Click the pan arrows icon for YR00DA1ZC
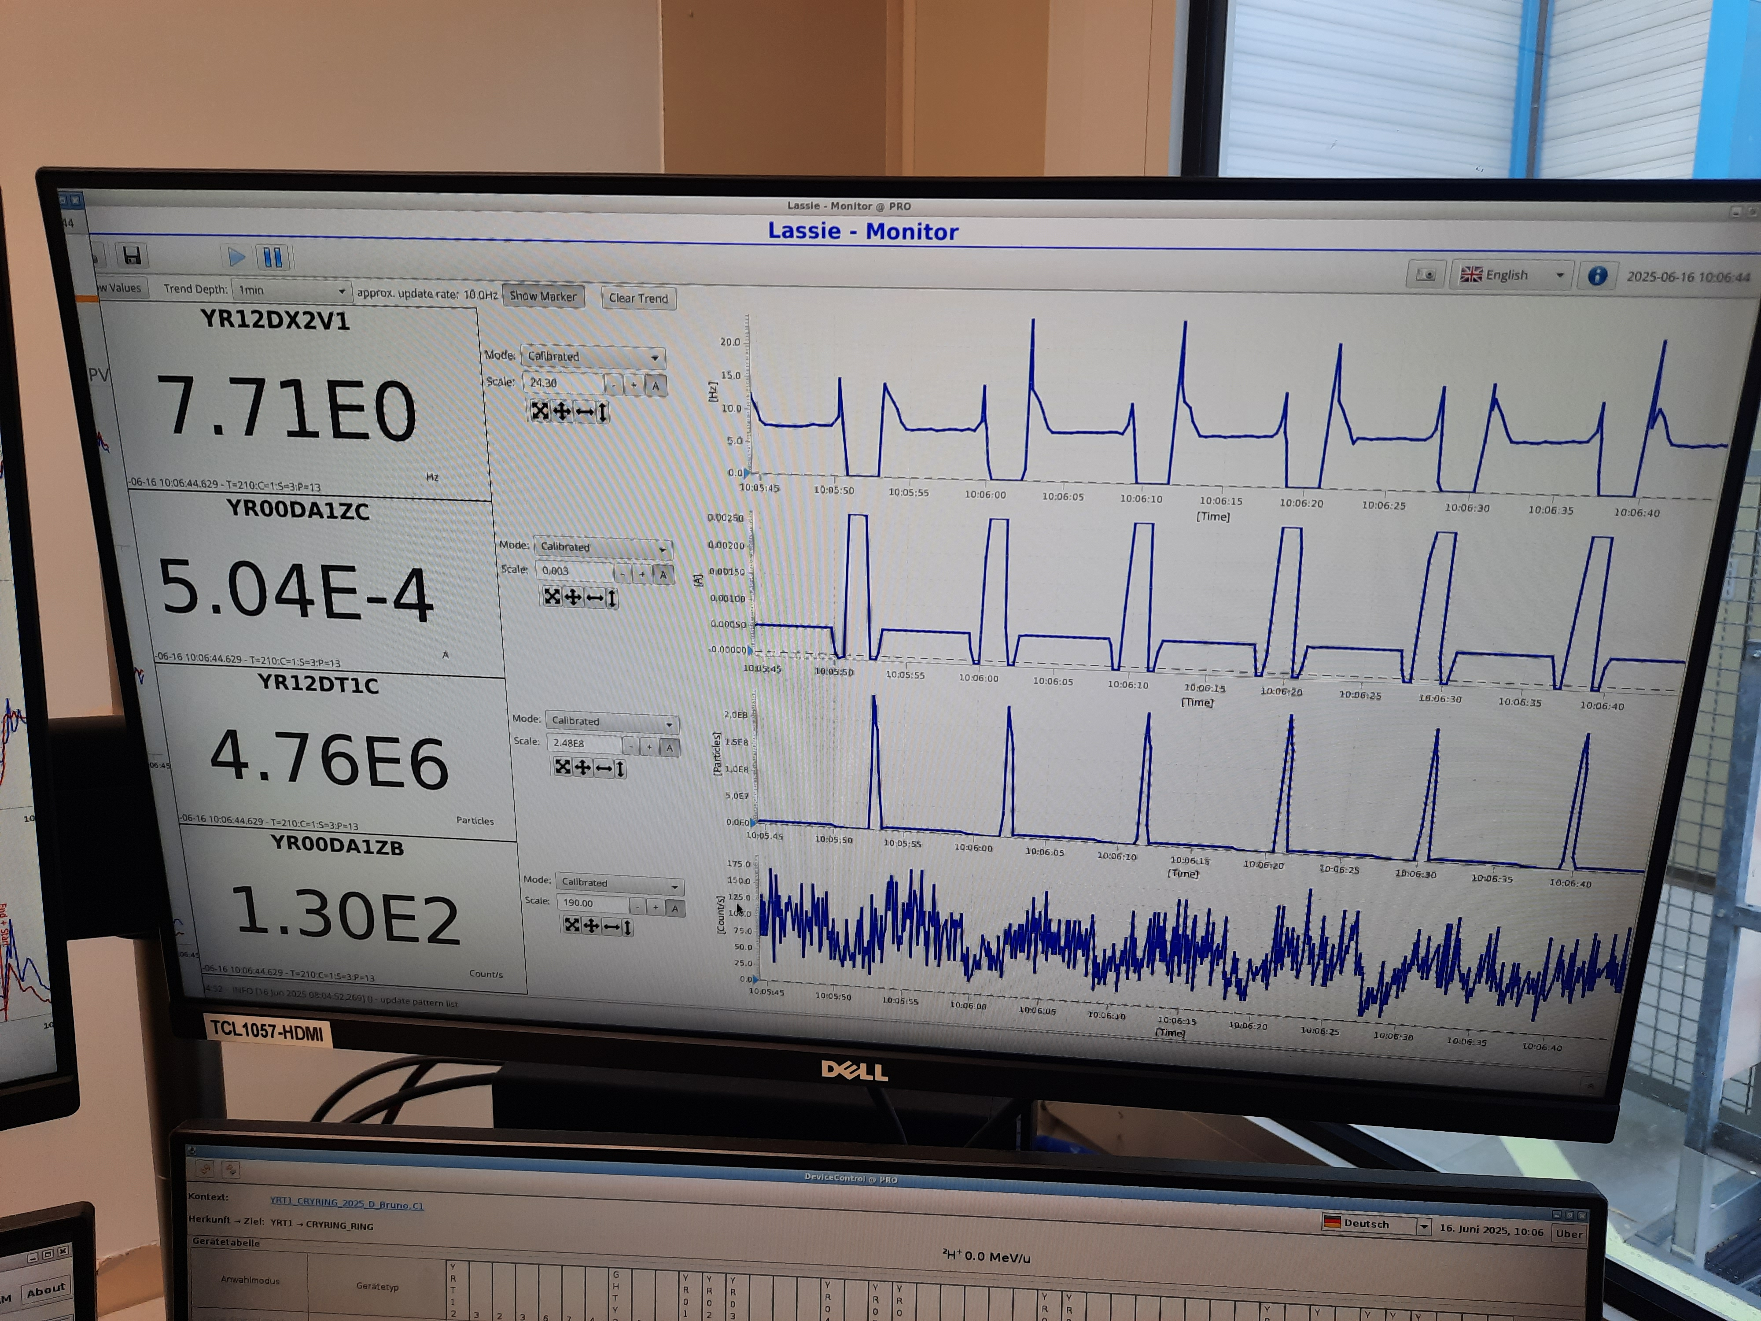Image resolution: width=1761 pixels, height=1321 pixels. (x=573, y=597)
